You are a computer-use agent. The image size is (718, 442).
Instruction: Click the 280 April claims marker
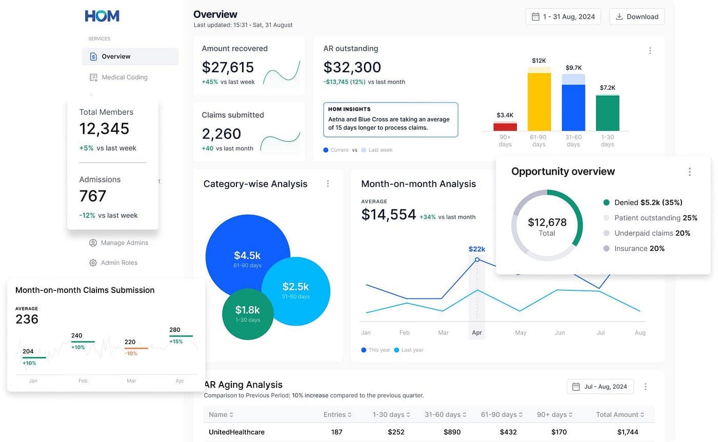181,336
